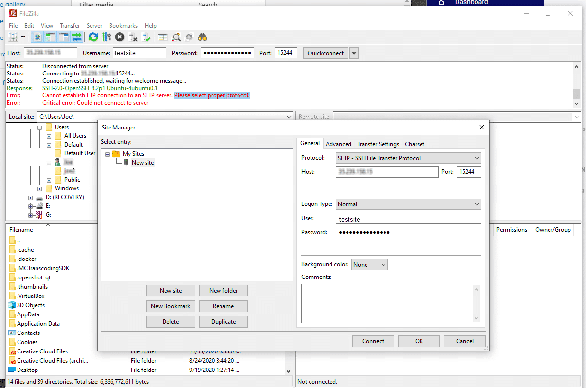
Task: Open the Transfer menu
Action: tap(70, 25)
